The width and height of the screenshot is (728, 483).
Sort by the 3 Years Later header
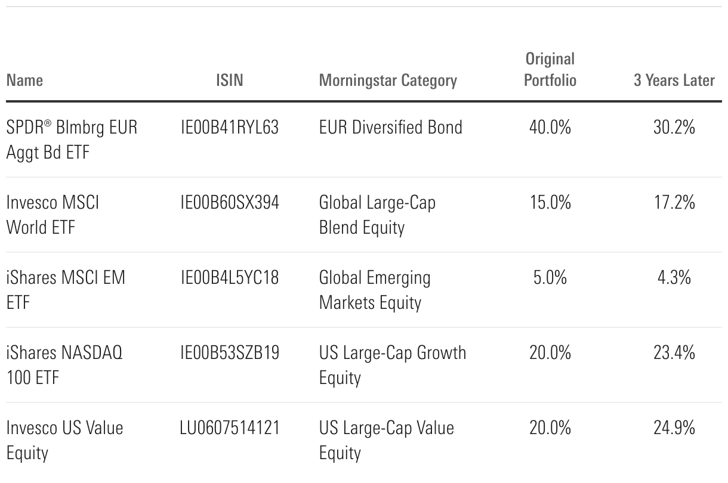point(674,80)
